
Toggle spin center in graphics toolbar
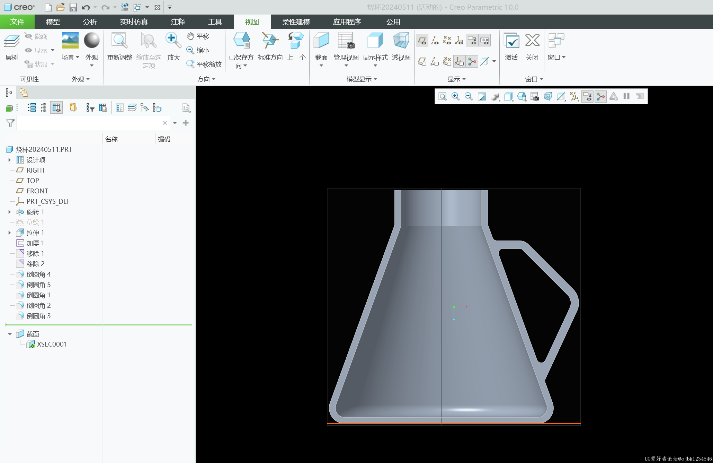(600, 96)
